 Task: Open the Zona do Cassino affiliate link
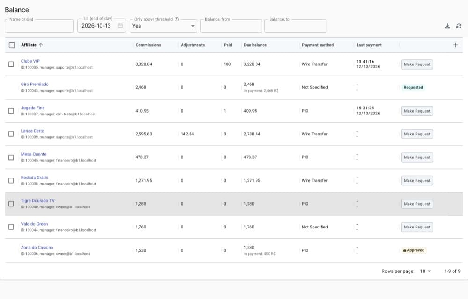click(37, 248)
